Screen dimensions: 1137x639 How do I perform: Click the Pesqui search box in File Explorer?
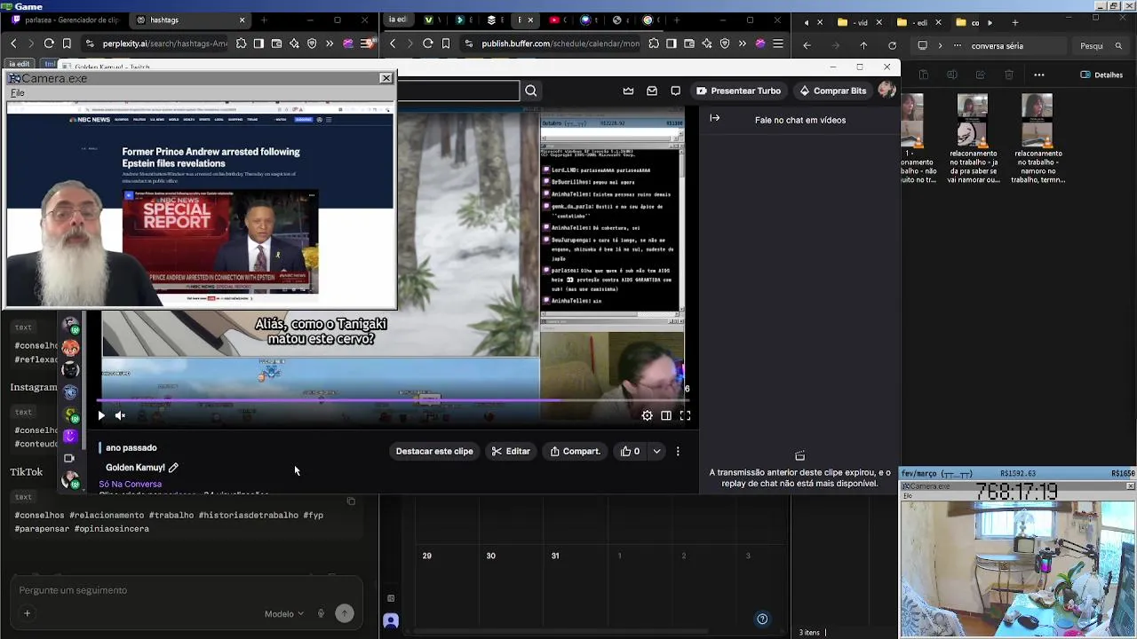coord(1101,46)
